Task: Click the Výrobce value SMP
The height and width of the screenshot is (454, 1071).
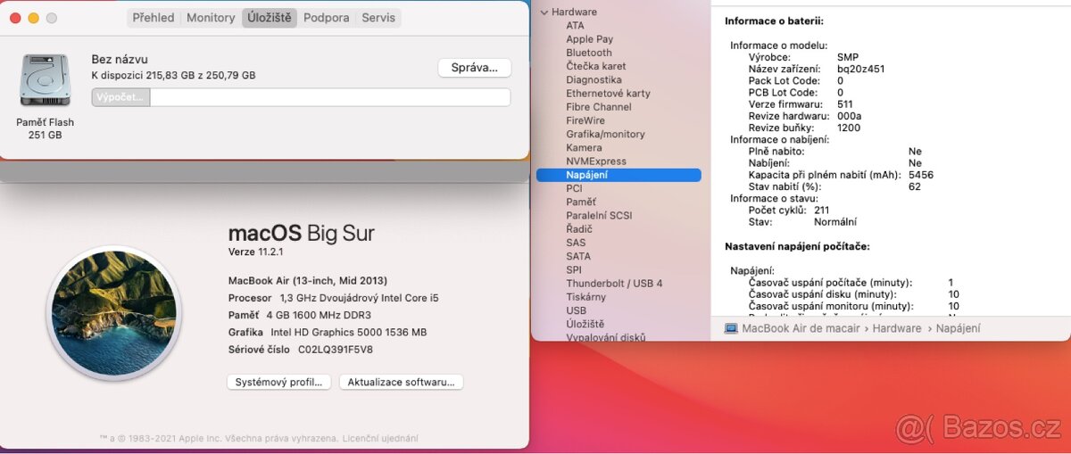Action: point(848,57)
